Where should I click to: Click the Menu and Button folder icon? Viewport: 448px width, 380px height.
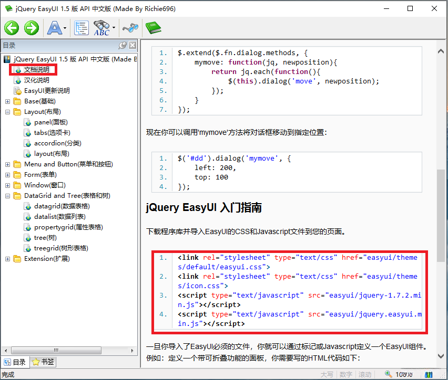tap(17, 165)
